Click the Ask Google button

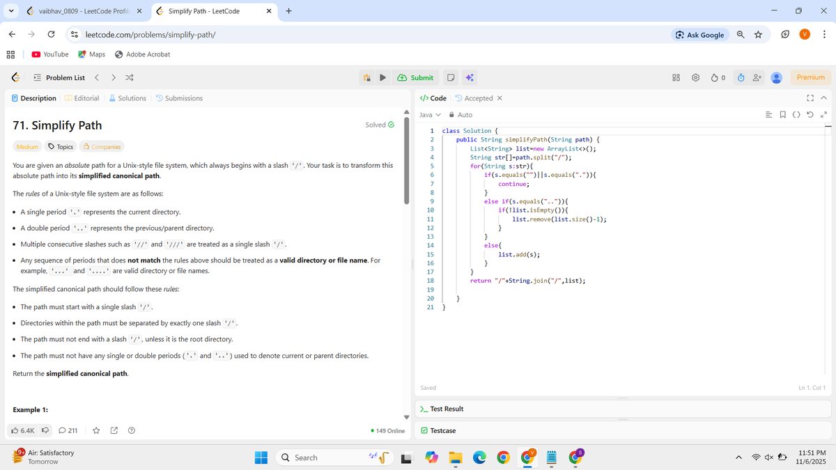click(x=699, y=35)
